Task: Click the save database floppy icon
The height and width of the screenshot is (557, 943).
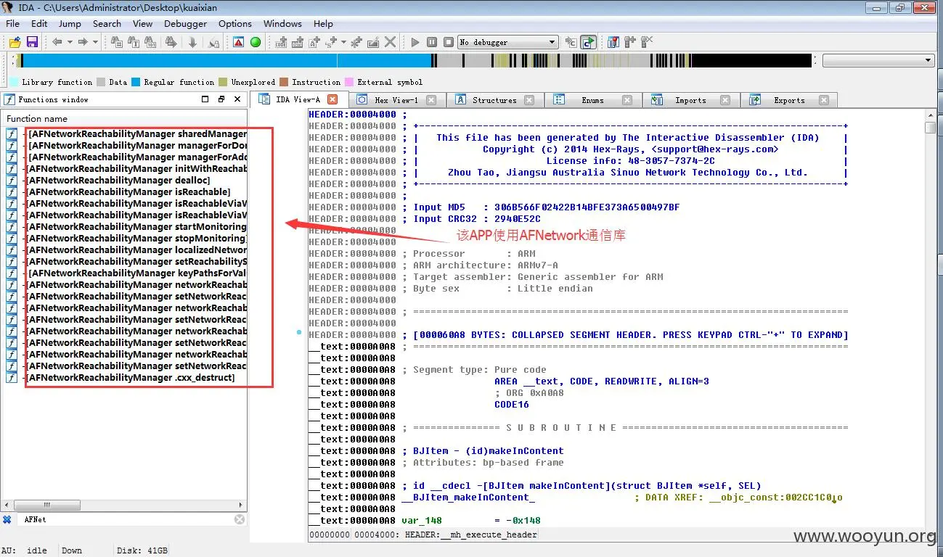Action: [32, 42]
